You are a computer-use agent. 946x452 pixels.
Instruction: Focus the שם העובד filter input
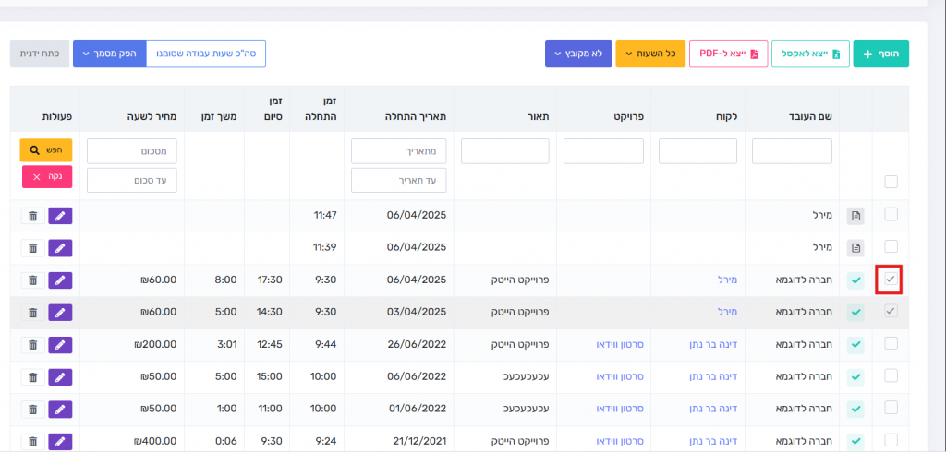(792, 151)
